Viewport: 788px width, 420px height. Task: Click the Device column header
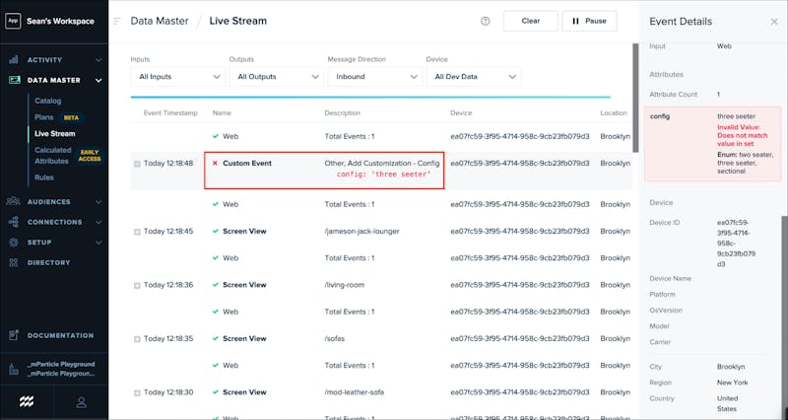[x=461, y=113]
